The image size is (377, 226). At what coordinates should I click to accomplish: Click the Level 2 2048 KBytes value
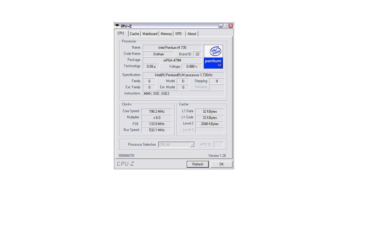click(x=209, y=124)
